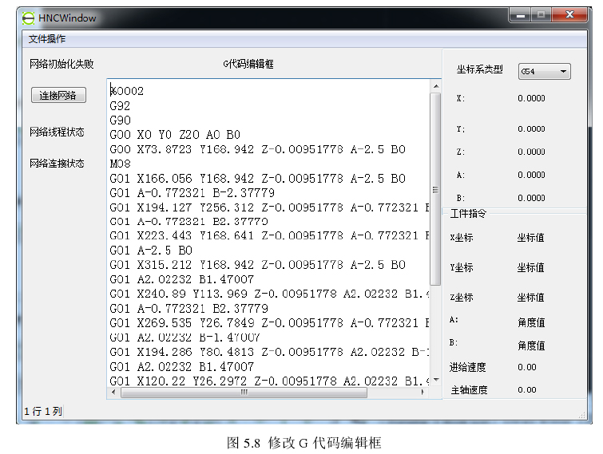
Task: Click the horizontal scrollbar's left arrow
Action: click(x=114, y=393)
